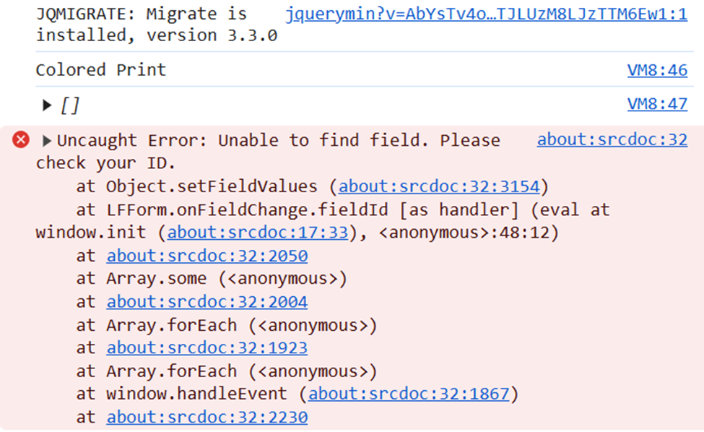Screen dimensions: 704x432
Task: Open about:srcdoc:32 error source link
Action: coord(612,139)
